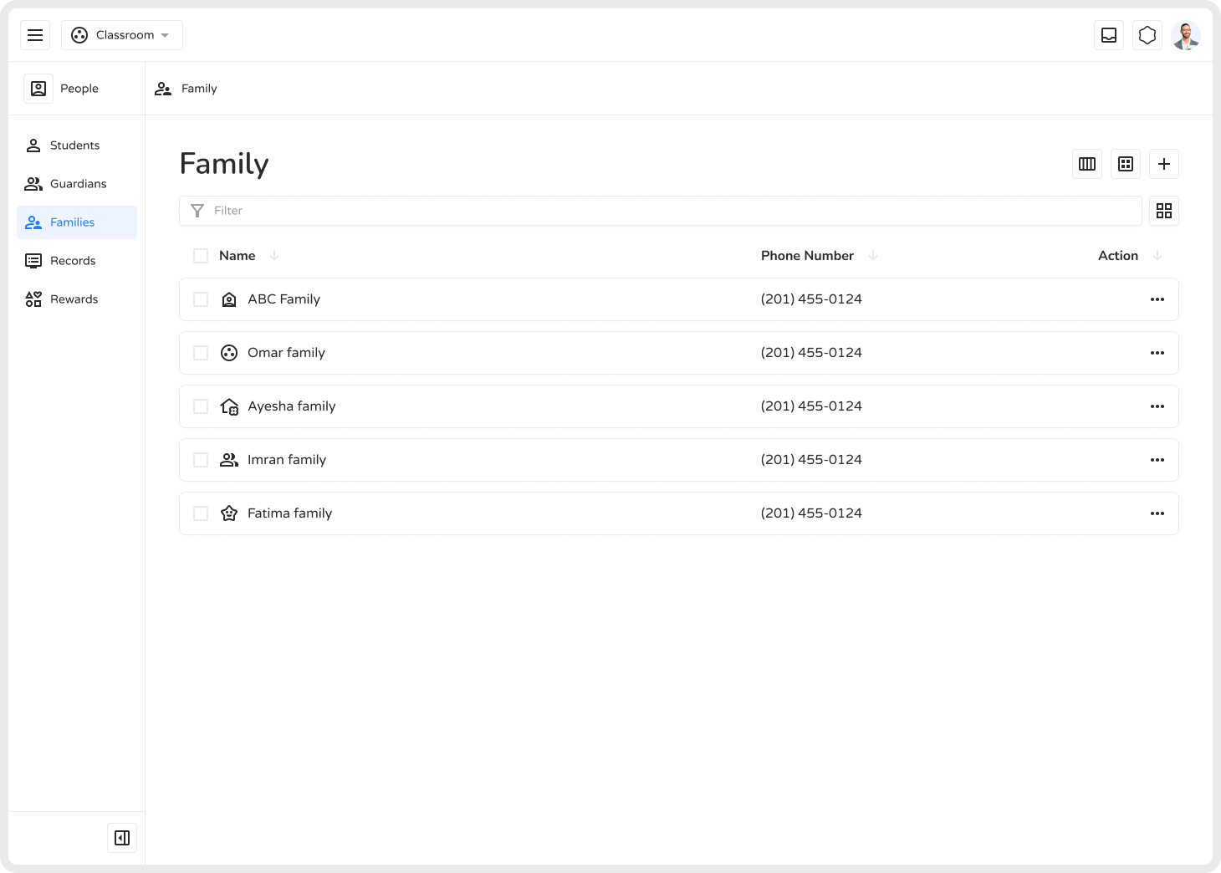Click the plus icon to add family
1221x873 pixels.
(1164, 164)
